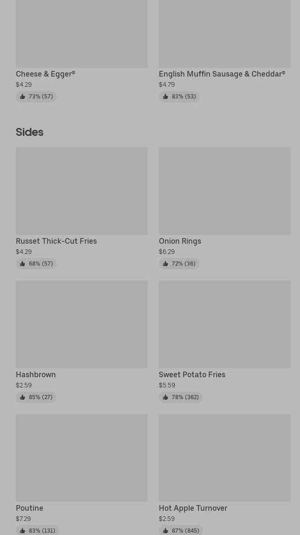Image resolution: width=300 pixels, height=535 pixels.
Task: Open the Sweet Potato Fries photo
Action: [x=225, y=324]
